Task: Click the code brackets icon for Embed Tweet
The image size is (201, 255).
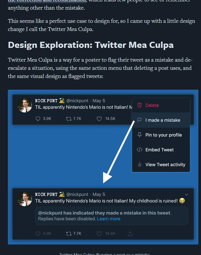Action: click(140, 150)
